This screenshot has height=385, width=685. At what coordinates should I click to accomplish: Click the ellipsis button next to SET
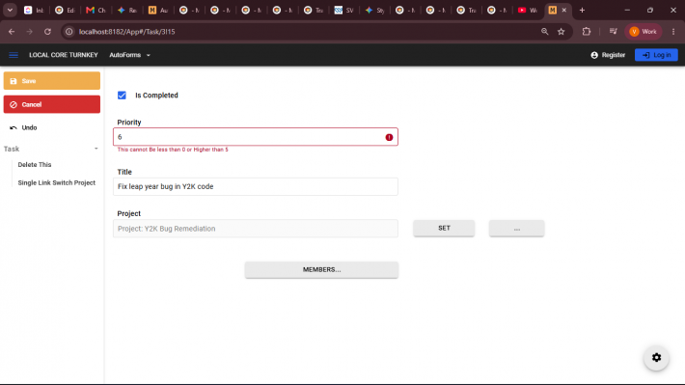pos(517,229)
